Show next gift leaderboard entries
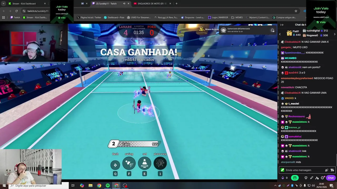The width and height of the screenshot is (337, 189). [335, 34]
